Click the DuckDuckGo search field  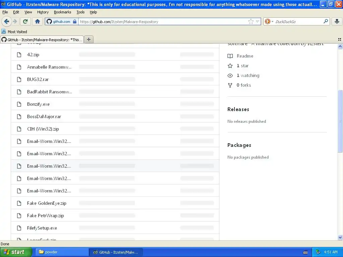298,22
